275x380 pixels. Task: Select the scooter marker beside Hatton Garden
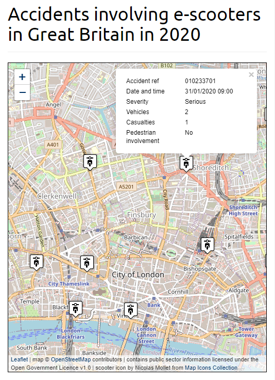point(37,262)
